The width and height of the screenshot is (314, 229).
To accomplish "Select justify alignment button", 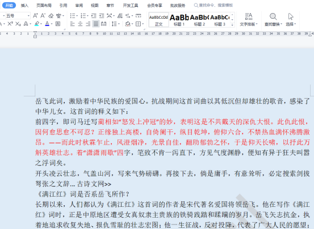I will (96, 24).
